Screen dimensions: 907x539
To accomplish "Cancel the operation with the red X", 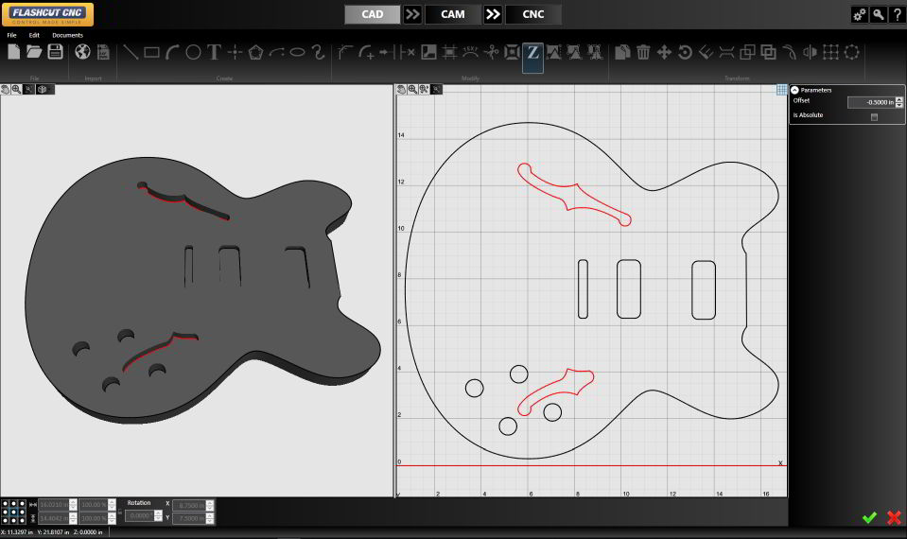I will point(895,517).
